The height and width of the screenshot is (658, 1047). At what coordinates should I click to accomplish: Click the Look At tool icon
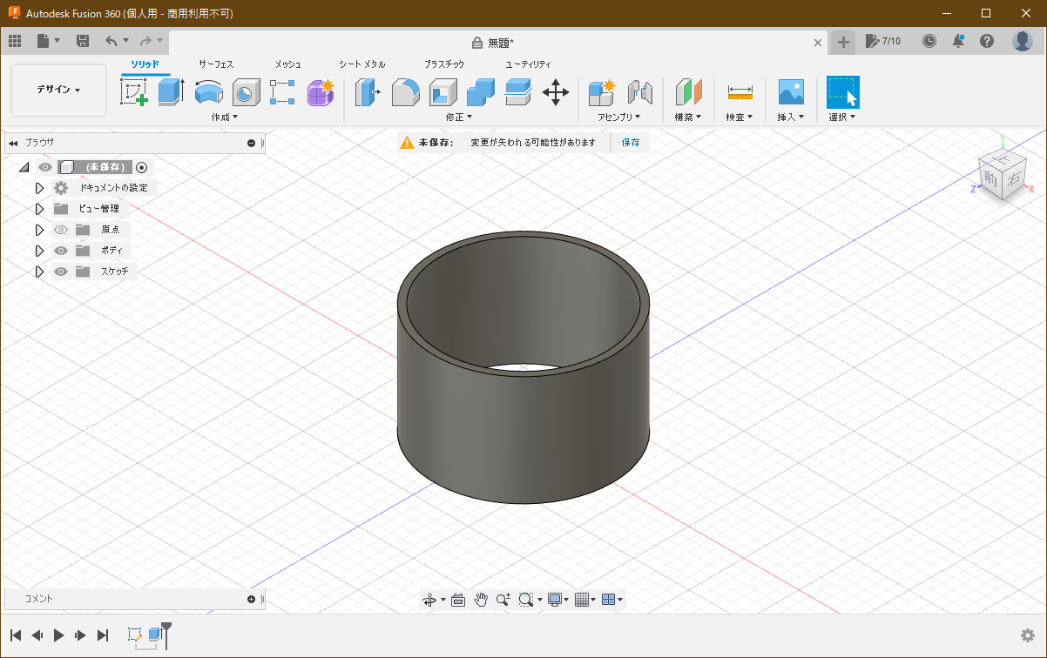click(x=458, y=599)
